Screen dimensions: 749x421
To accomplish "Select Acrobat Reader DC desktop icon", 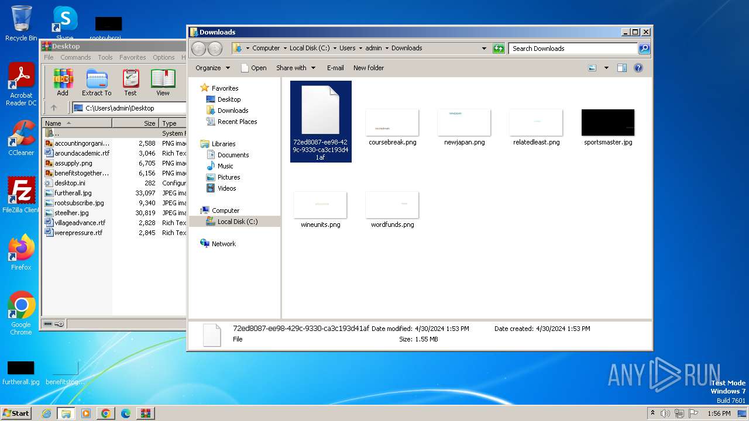I will (21, 85).
